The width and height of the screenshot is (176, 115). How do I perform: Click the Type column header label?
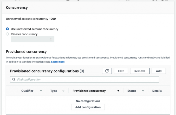(x=54, y=91)
